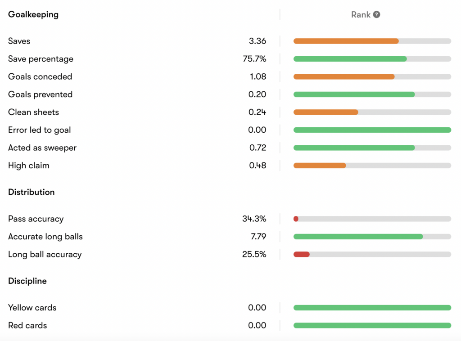Image resolution: width=461 pixels, height=341 pixels.
Task: Click the Accurate long balls green bar
Action: (358, 237)
